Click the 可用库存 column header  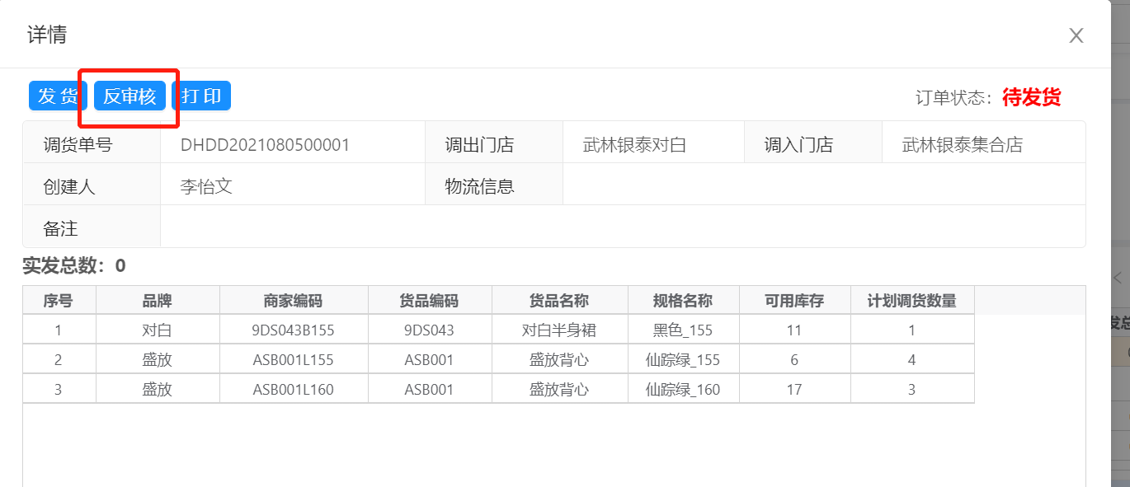click(x=794, y=301)
